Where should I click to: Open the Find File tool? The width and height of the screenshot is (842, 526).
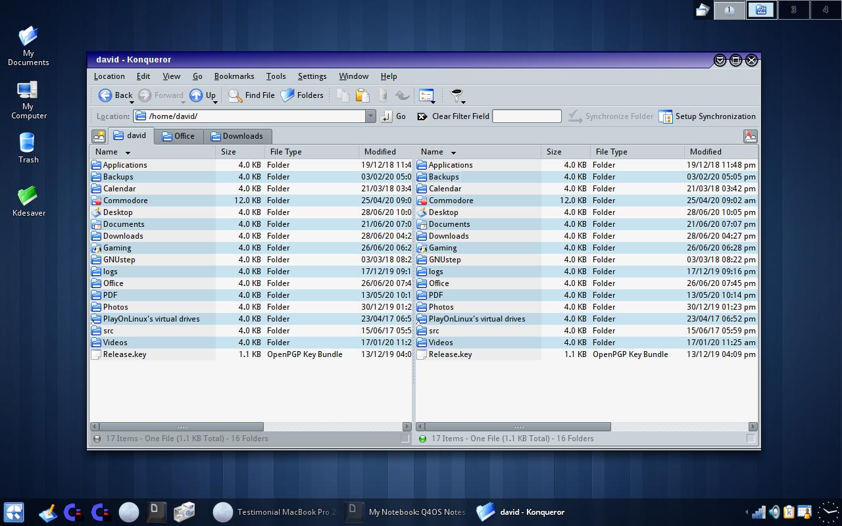click(251, 95)
